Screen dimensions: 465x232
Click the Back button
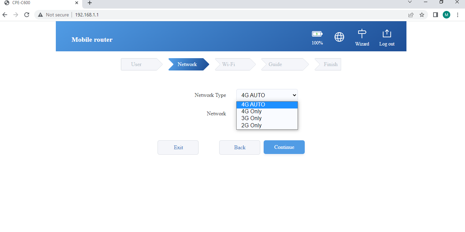coord(240,147)
